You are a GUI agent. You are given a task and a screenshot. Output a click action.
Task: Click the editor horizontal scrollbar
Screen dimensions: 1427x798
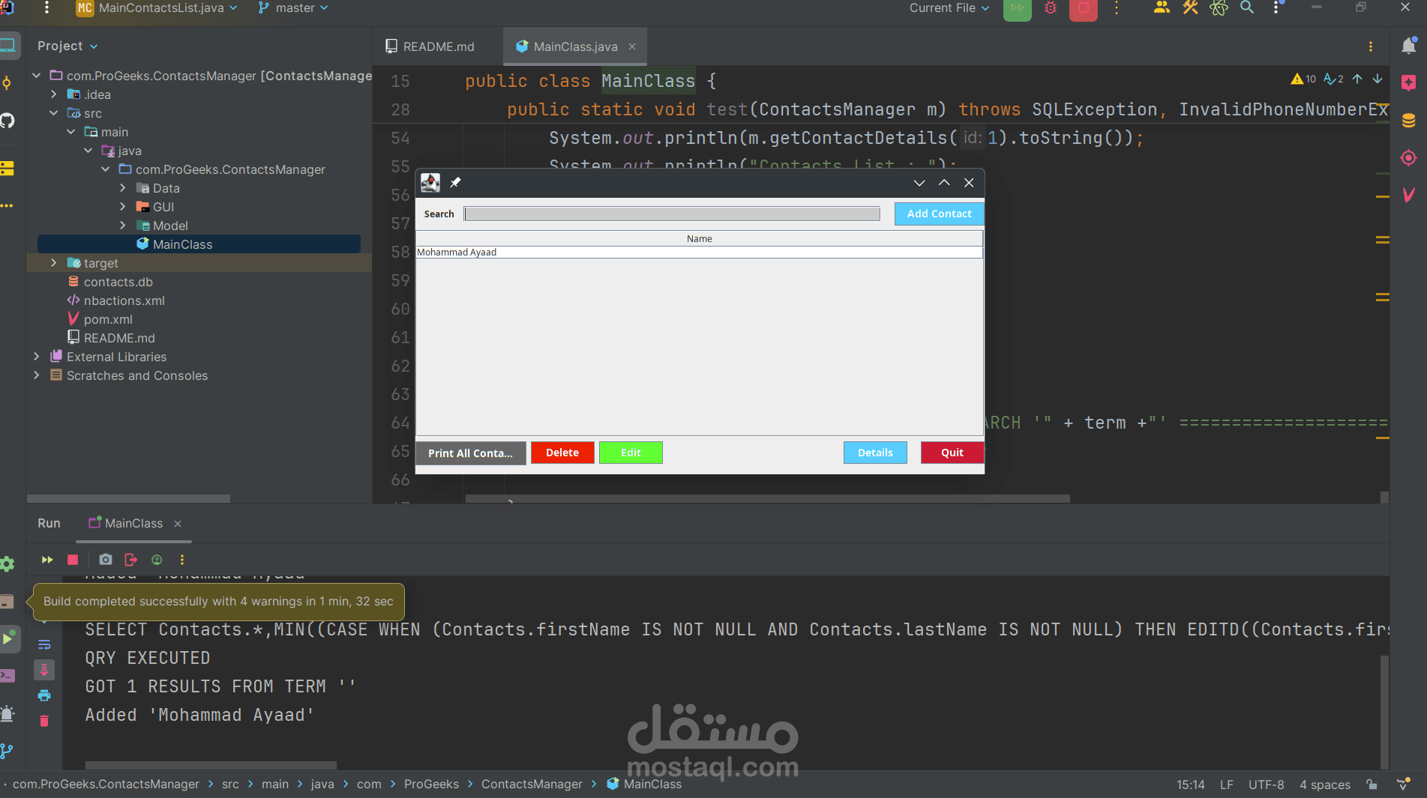pos(767,499)
